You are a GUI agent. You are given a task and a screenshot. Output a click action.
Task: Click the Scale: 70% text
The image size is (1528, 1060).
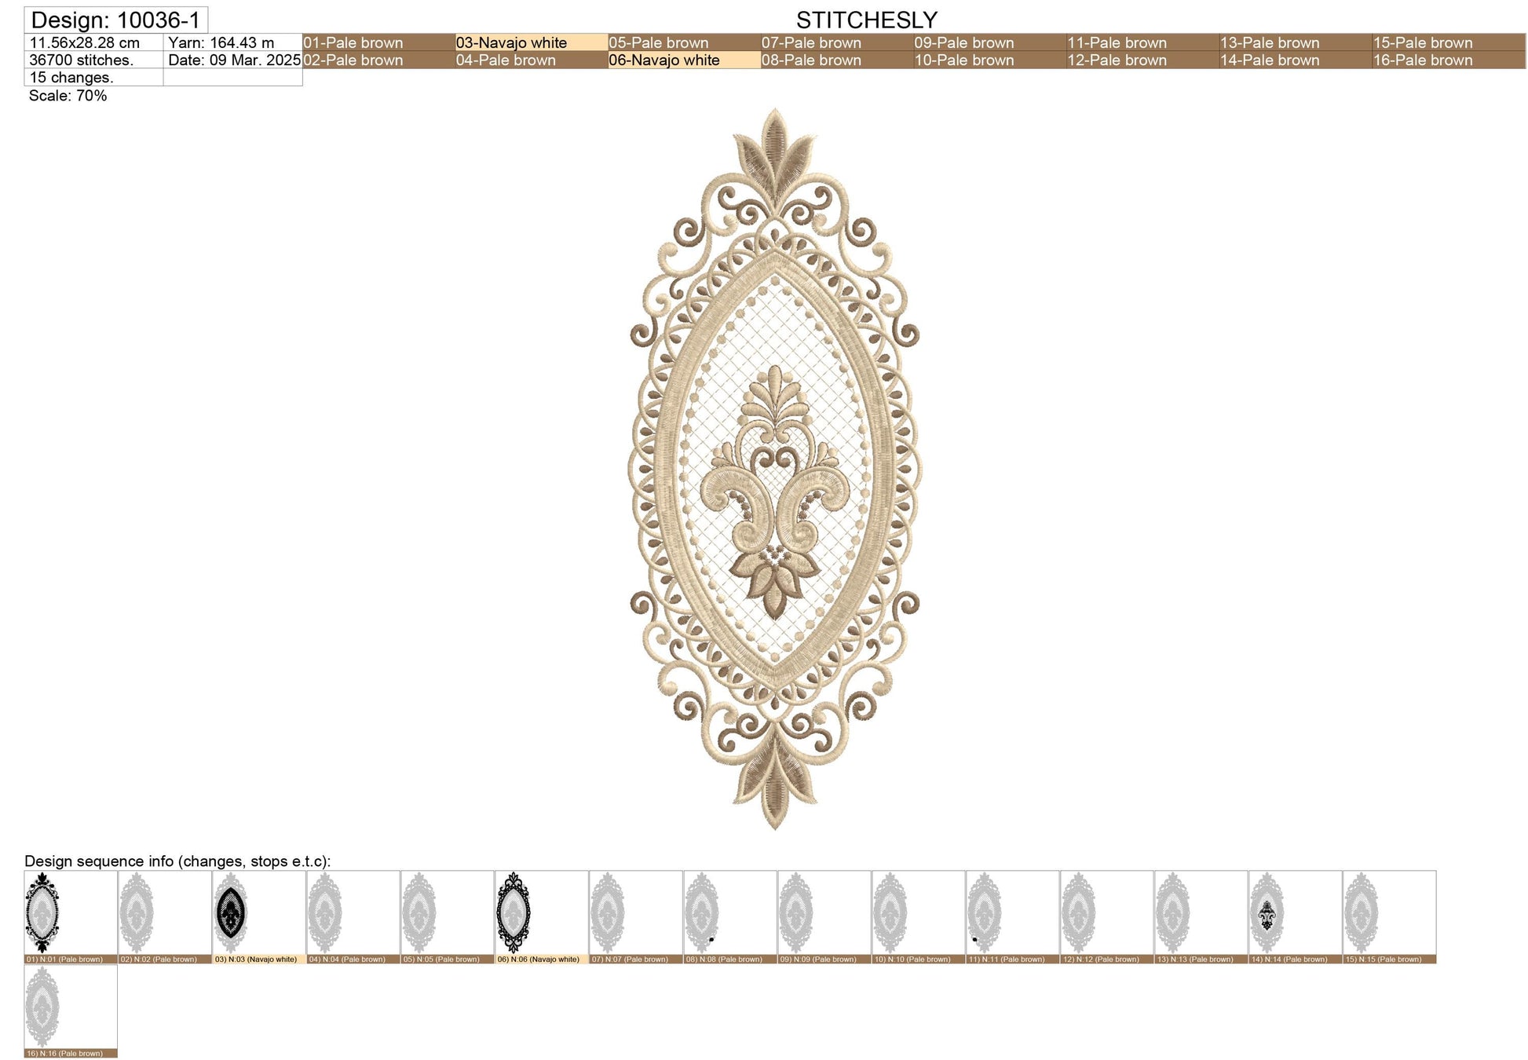pos(68,96)
